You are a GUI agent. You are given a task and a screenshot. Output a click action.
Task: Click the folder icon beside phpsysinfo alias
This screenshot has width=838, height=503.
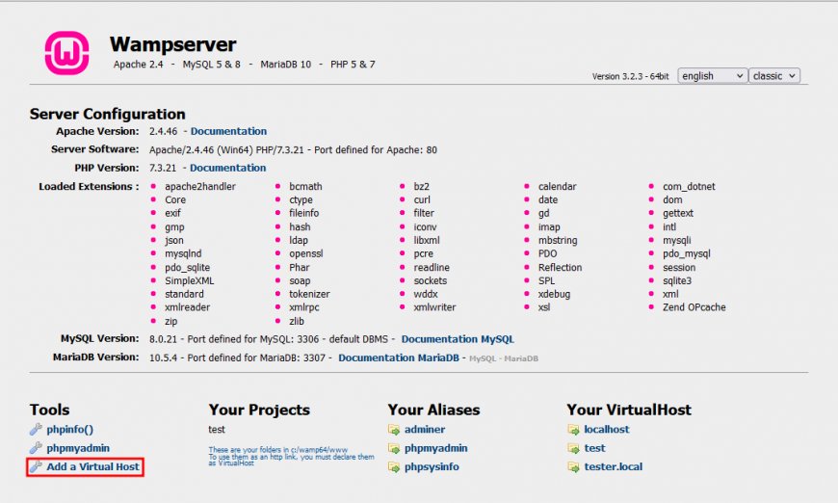point(394,467)
